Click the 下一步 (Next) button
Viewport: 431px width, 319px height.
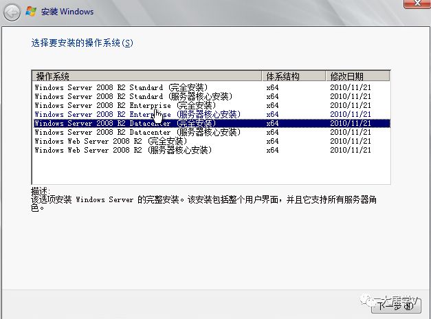[396, 306]
